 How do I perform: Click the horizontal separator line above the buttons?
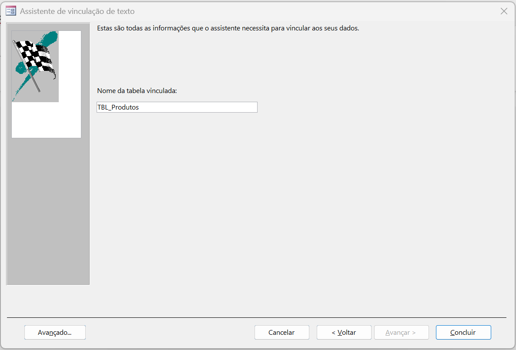[257, 318]
